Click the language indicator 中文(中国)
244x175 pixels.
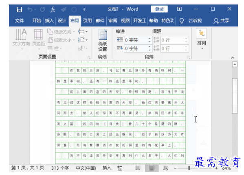[x=86, y=168]
